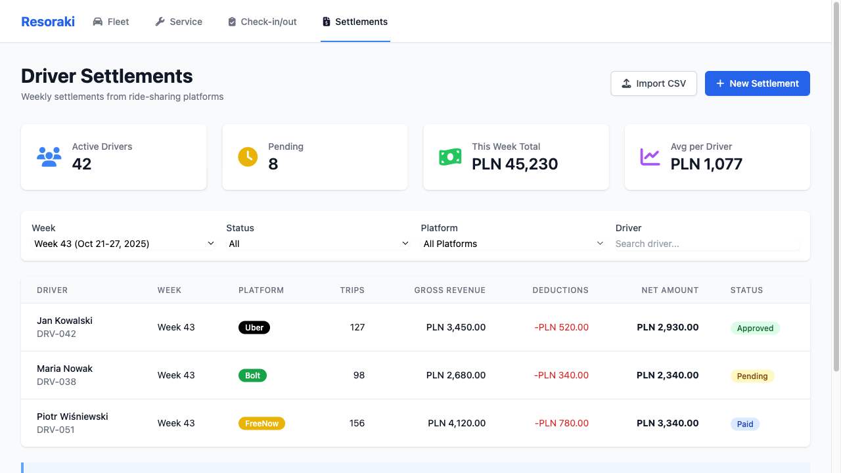Click the Pending clock icon
The image size is (841, 473).
248,157
